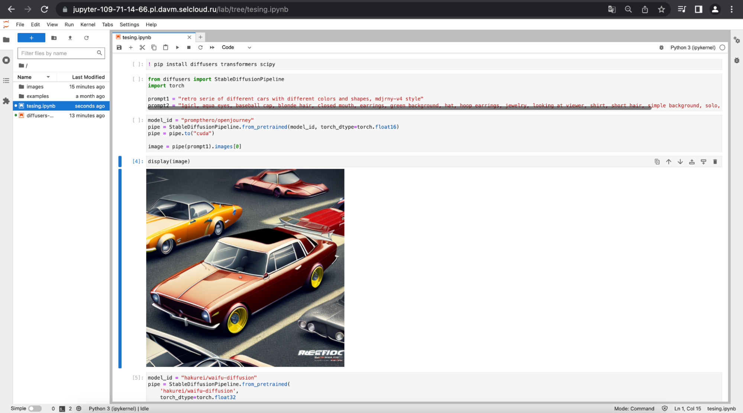
Task: Click the terminals count icon in status bar
Action: tap(62, 409)
